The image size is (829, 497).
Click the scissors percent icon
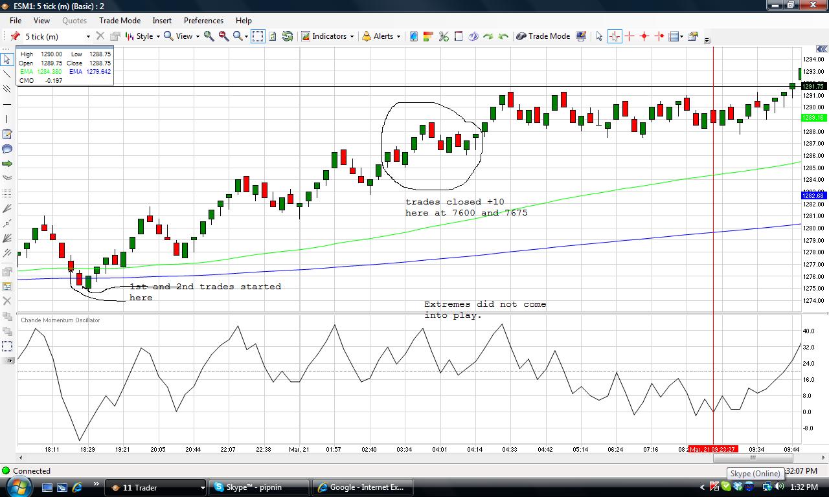click(x=444, y=36)
